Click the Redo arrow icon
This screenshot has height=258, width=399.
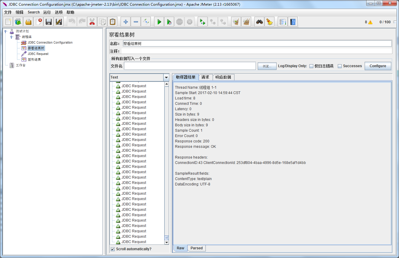click(82, 22)
